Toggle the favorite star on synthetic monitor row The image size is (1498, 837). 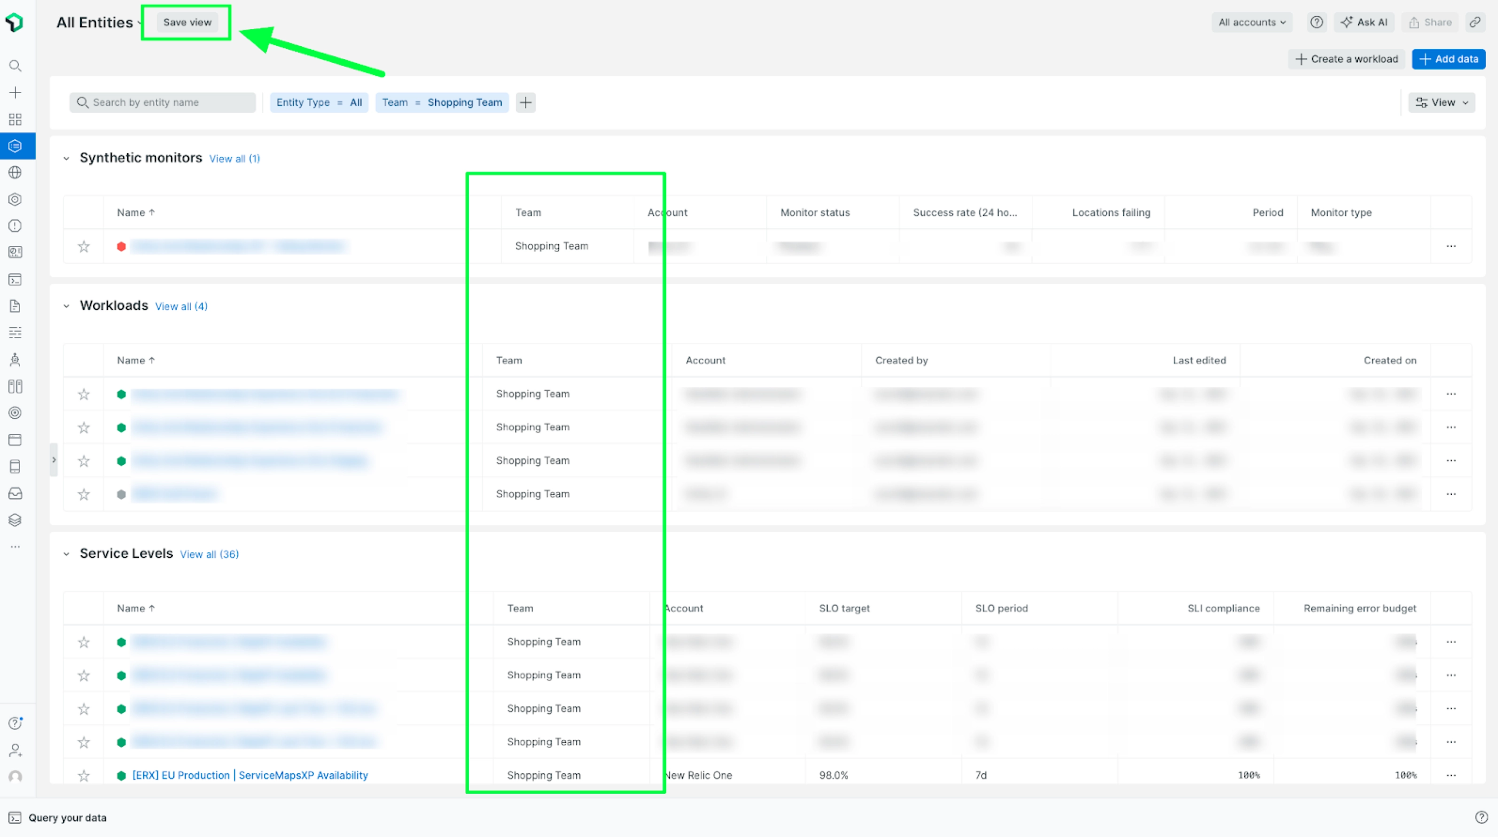tap(84, 247)
